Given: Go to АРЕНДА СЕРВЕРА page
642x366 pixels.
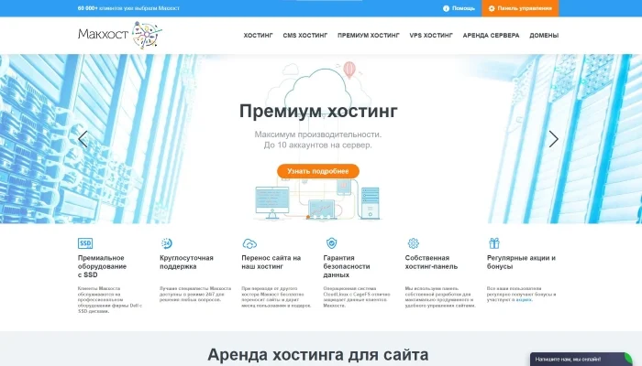Looking at the screenshot, I should (491, 36).
